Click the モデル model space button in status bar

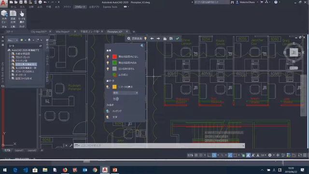coord(190,155)
